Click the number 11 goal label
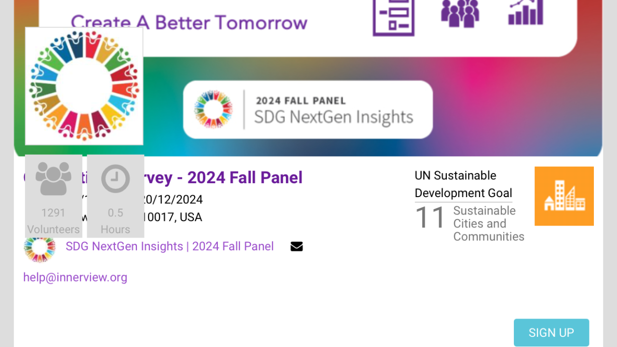The height and width of the screenshot is (347, 617). 430,217
